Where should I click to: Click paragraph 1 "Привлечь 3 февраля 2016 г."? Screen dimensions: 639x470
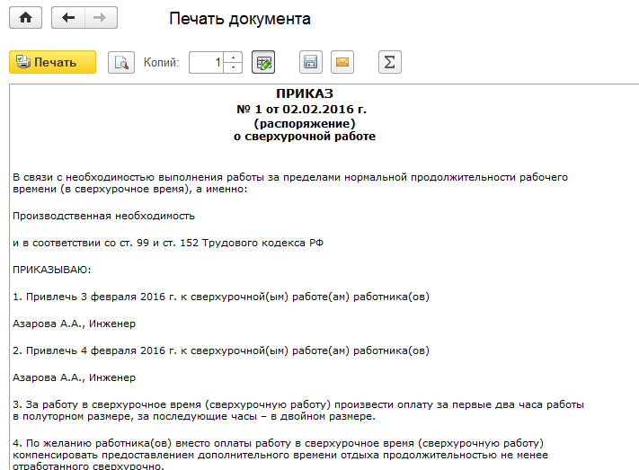pyautogui.click(x=221, y=297)
